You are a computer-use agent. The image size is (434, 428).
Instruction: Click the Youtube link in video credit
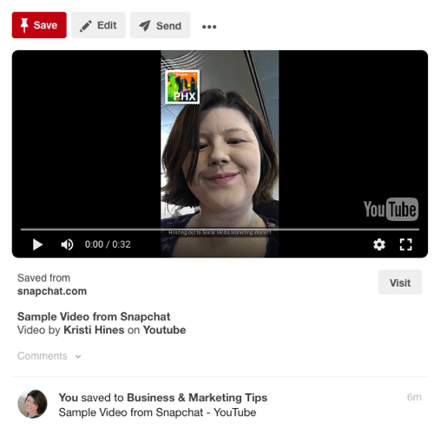(164, 330)
